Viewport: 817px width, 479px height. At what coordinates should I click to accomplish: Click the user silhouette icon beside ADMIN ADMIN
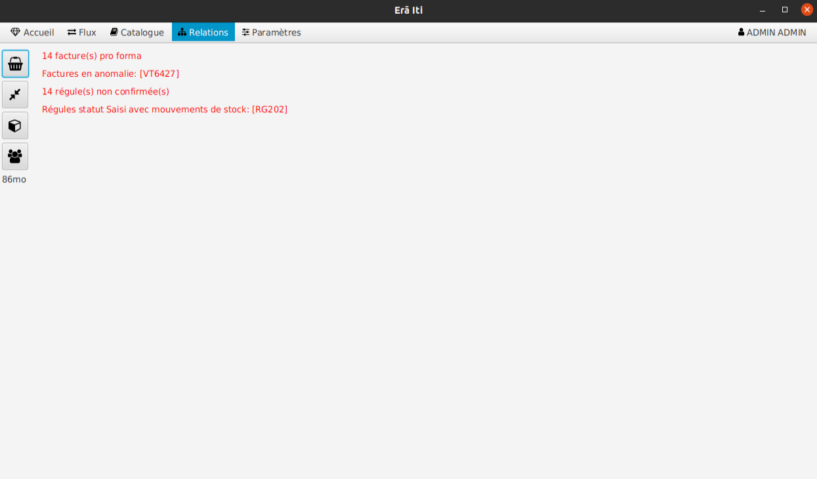pos(741,32)
